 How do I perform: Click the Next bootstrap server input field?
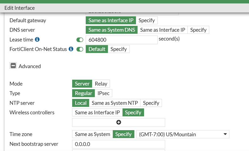[119, 144]
